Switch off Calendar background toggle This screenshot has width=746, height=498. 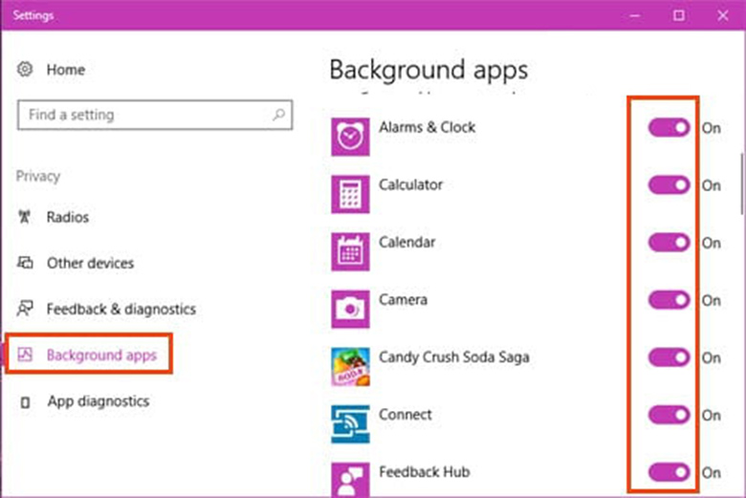(x=669, y=243)
